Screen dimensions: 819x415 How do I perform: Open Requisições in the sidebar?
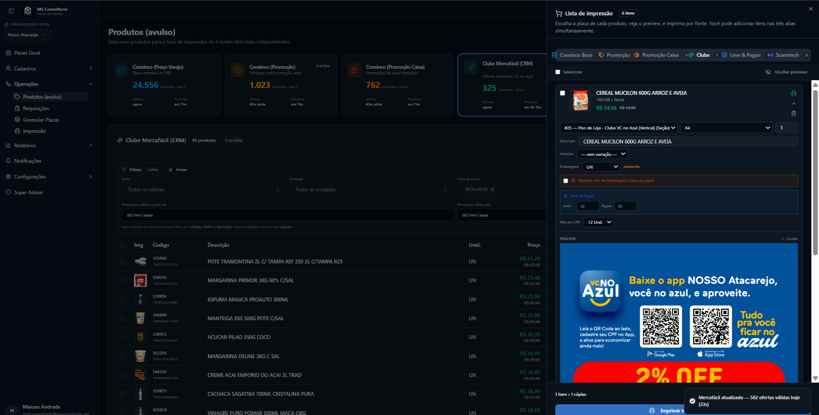coord(36,108)
